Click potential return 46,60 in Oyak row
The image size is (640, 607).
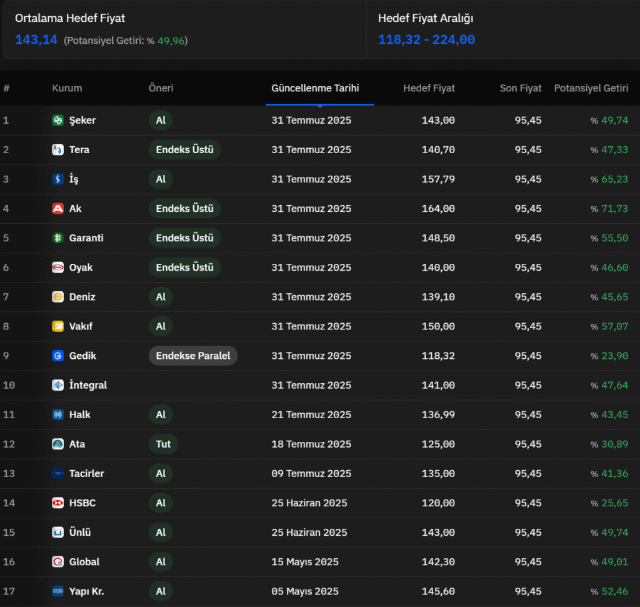click(x=615, y=268)
